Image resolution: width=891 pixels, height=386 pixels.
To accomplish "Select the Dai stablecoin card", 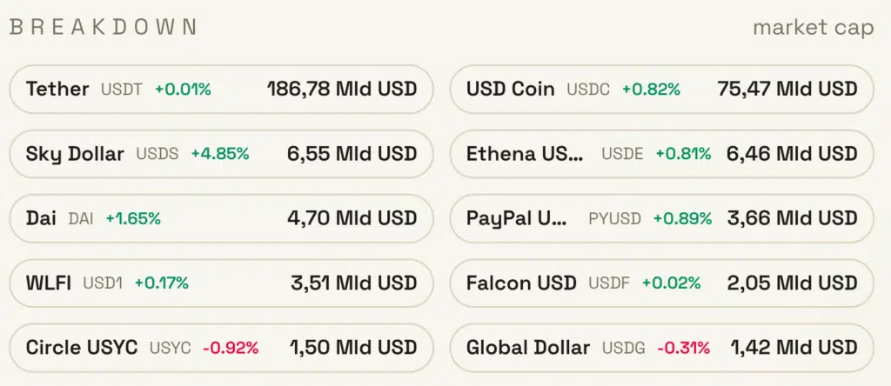I will (x=41, y=218).
